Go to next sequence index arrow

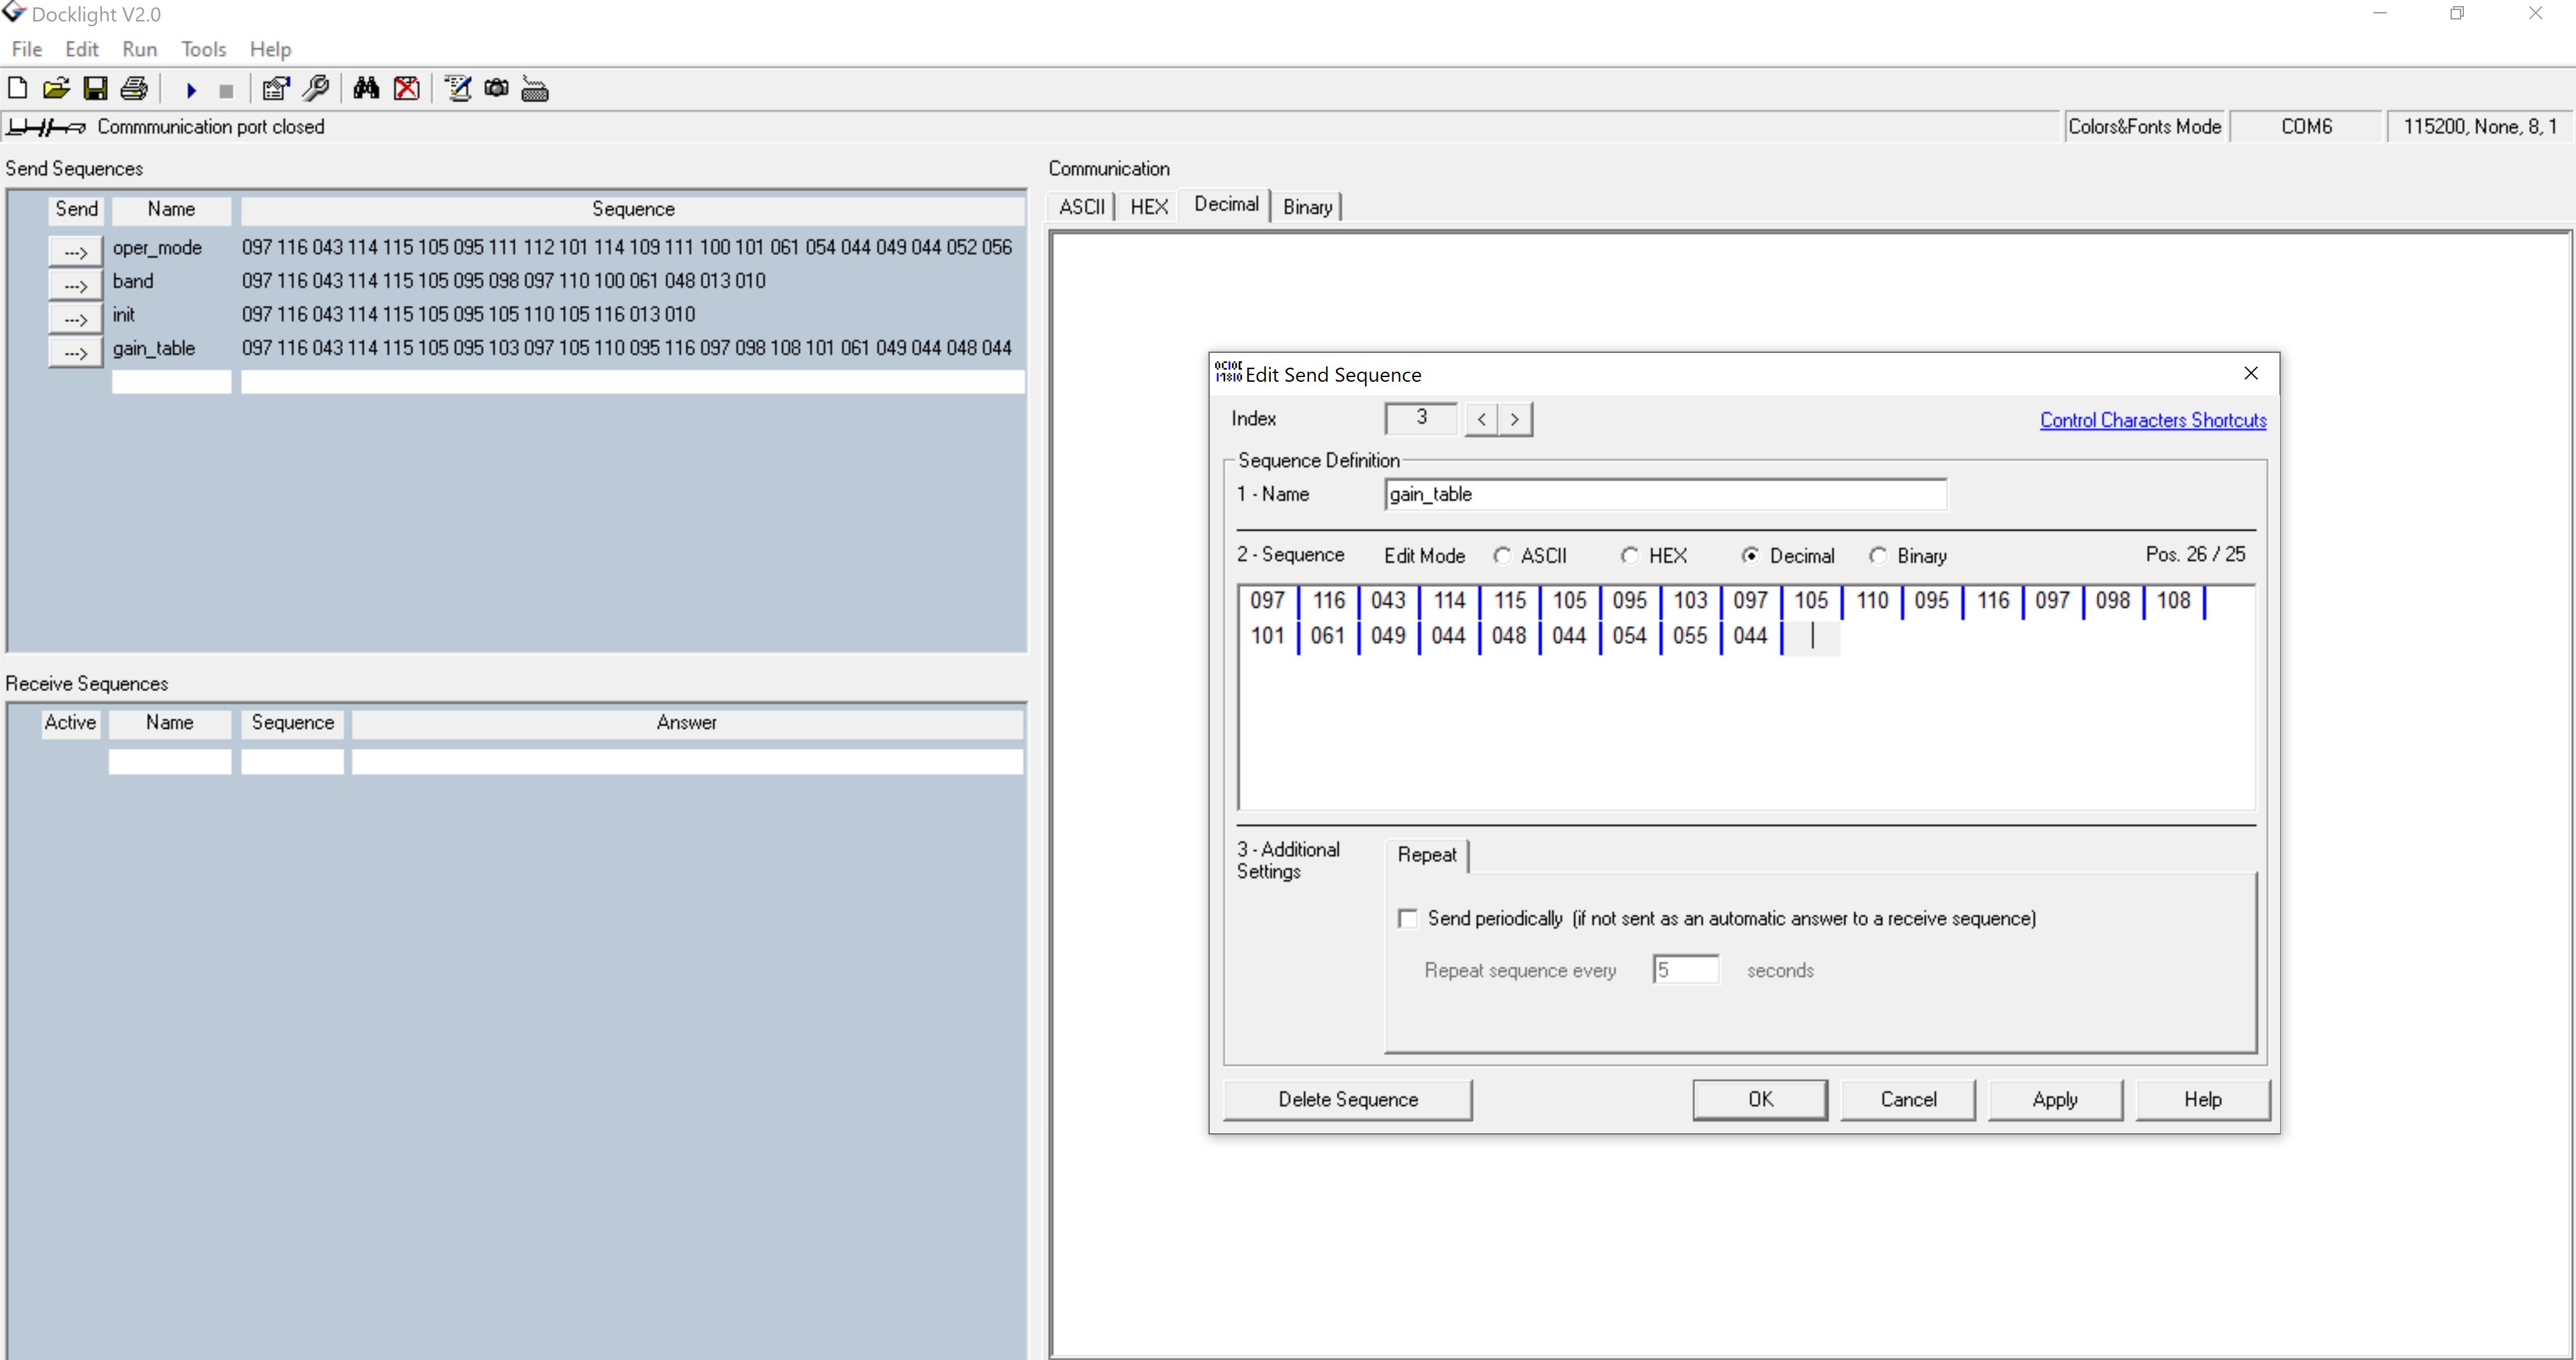pyautogui.click(x=1515, y=419)
